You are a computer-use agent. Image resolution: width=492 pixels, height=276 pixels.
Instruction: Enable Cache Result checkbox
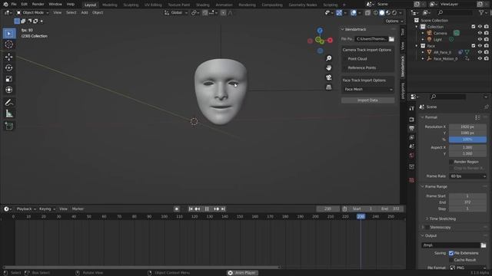coord(451,260)
